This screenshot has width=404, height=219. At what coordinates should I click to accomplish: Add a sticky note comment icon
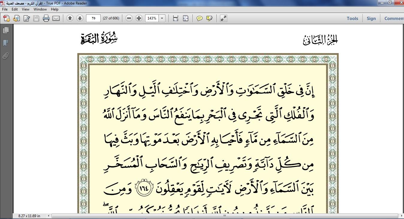pos(199,18)
